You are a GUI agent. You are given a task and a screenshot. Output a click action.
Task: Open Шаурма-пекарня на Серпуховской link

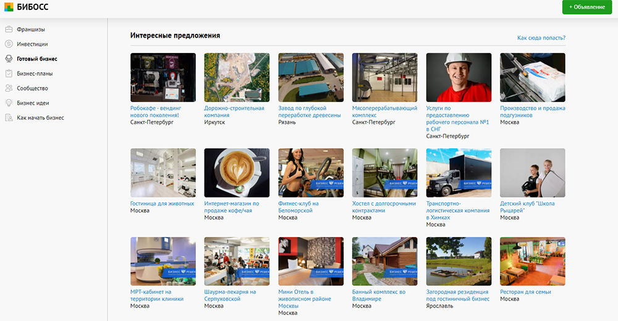(230, 296)
